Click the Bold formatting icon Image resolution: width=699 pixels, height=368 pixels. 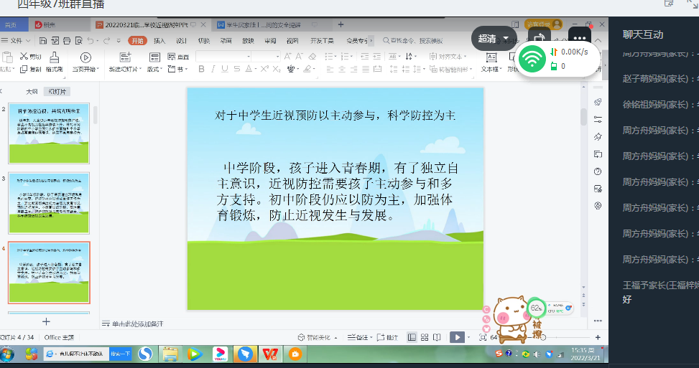click(x=202, y=70)
